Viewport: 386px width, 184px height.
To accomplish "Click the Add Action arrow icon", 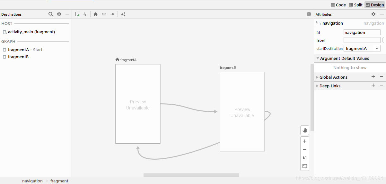I will [112, 14].
